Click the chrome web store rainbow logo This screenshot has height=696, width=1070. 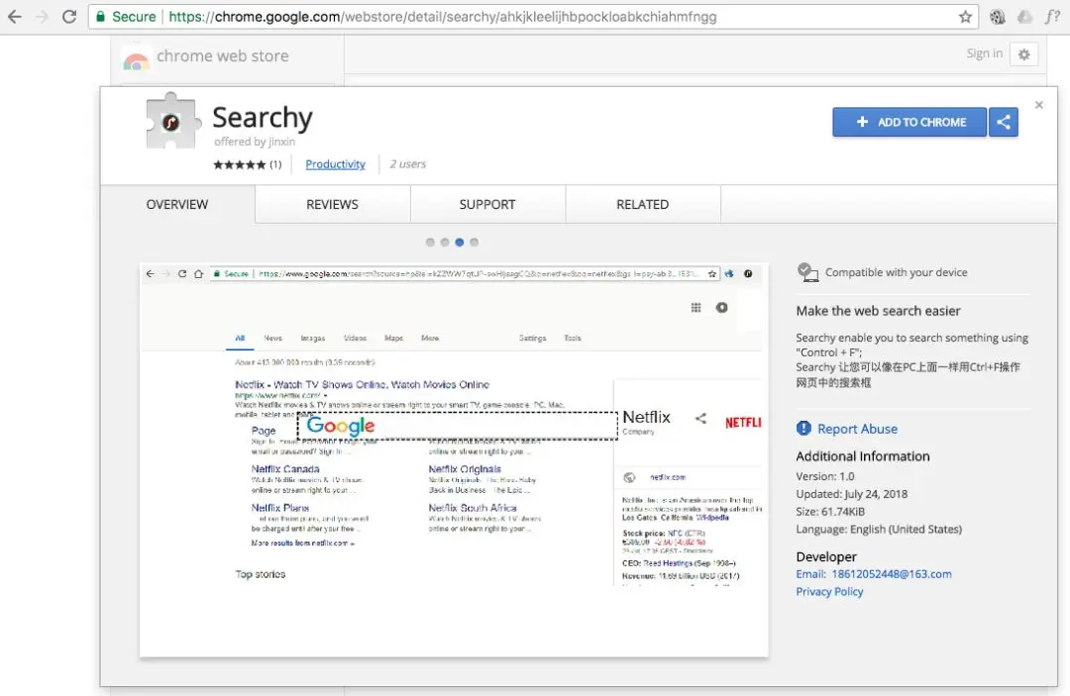136,61
